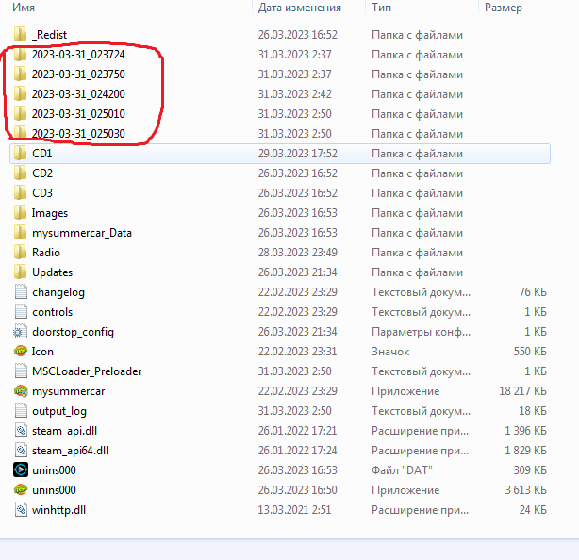Select folder icon of 2023-03-31_023724
This screenshot has width=579, height=560.
pyautogui.click(x=21, y=55)
